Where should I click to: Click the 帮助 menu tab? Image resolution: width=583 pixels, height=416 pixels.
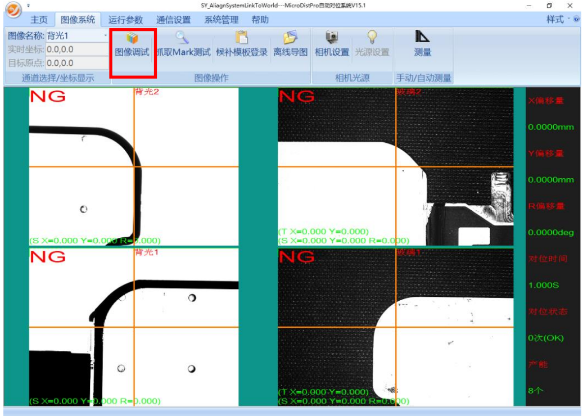[260, 20]
